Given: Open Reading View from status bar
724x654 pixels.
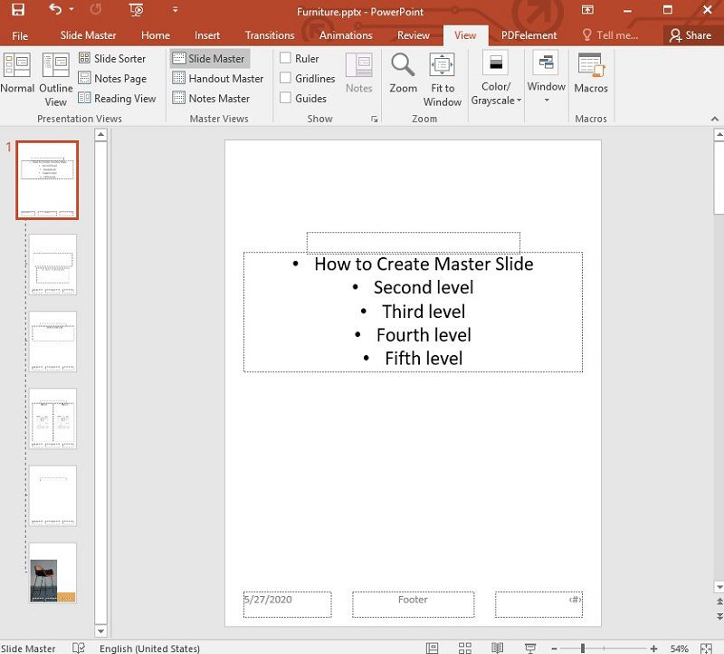Looking at the screenshot, I should pos(497,648).
